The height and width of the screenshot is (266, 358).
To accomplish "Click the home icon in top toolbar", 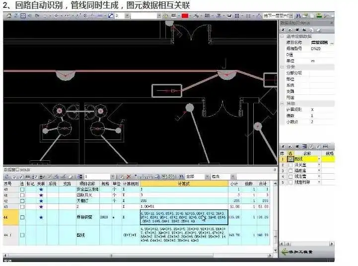I will tap(8, 16).
